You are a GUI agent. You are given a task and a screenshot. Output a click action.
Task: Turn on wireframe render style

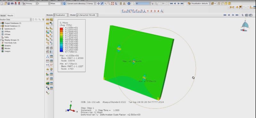point(219,4)
